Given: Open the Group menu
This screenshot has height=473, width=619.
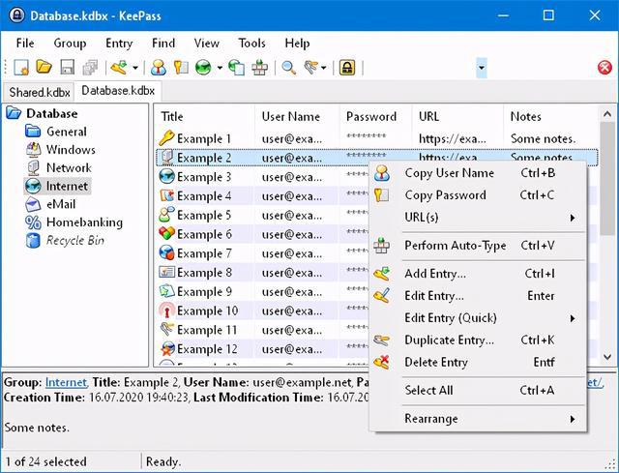Looking at the screenshot, I should [70, 43].
